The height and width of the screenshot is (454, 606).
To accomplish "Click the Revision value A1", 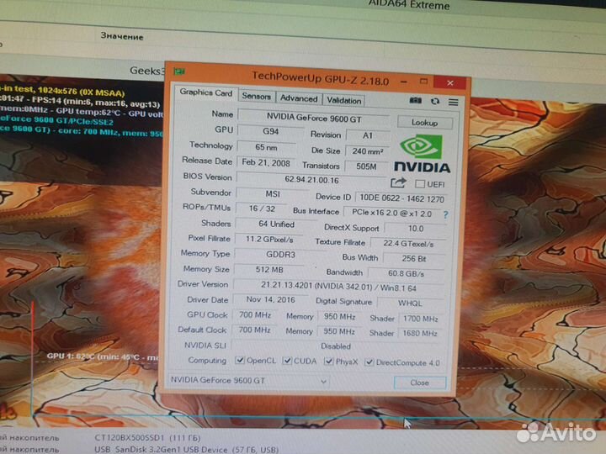I will coord(368,135).
